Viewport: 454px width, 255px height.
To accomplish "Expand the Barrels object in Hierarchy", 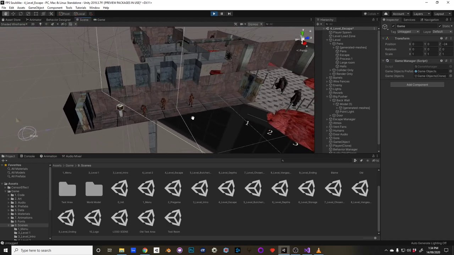I will tap(327, 78).
